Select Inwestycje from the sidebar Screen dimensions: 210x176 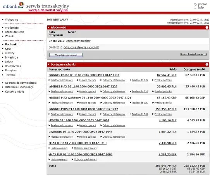[x=11, y=57]
